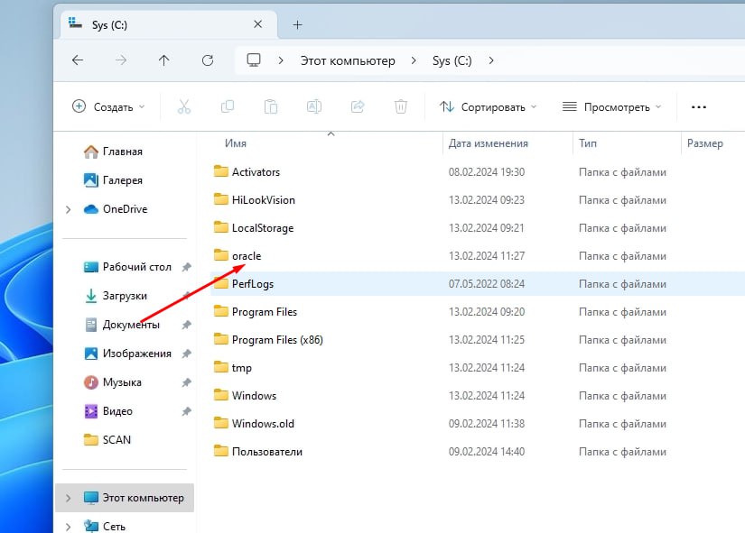
Task: Sort by the Дата изменения column header
Action: click(488, 143)
